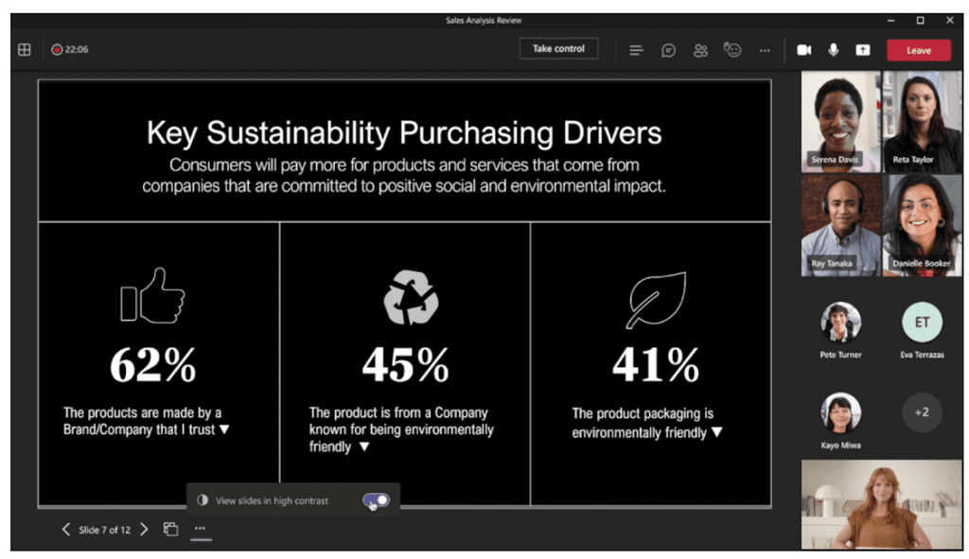Viewport: 969px width, 559px height.
Task: Open the reactions menu
Action: pyautogui.click(x=732, y=50)
